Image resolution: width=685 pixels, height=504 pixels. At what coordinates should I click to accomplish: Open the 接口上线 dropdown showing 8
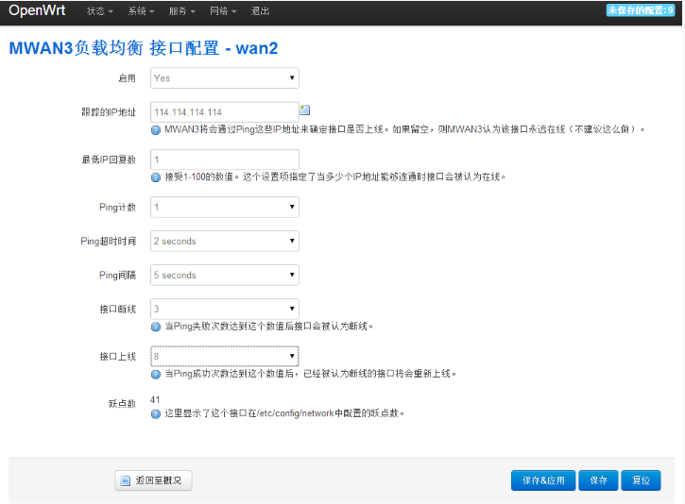tap(225, 357)
